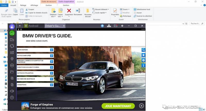
Task: Open the Liens rapides arrow
Action: (x=52, y=50)
